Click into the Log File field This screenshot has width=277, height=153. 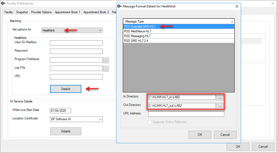76,68
